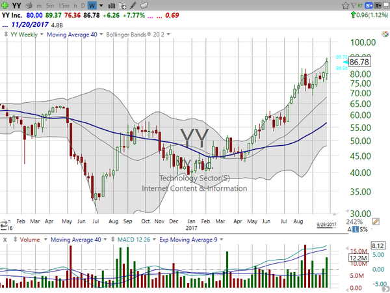Click the upper scale arrow in volume pane
The image size is (390, 293).
pyautogui.click(x=347, y=248)
